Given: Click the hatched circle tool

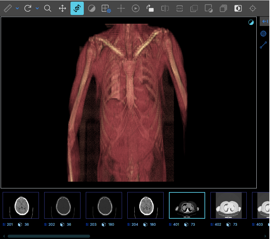Looking at the screenshot, I should click(x=263, y=33).
